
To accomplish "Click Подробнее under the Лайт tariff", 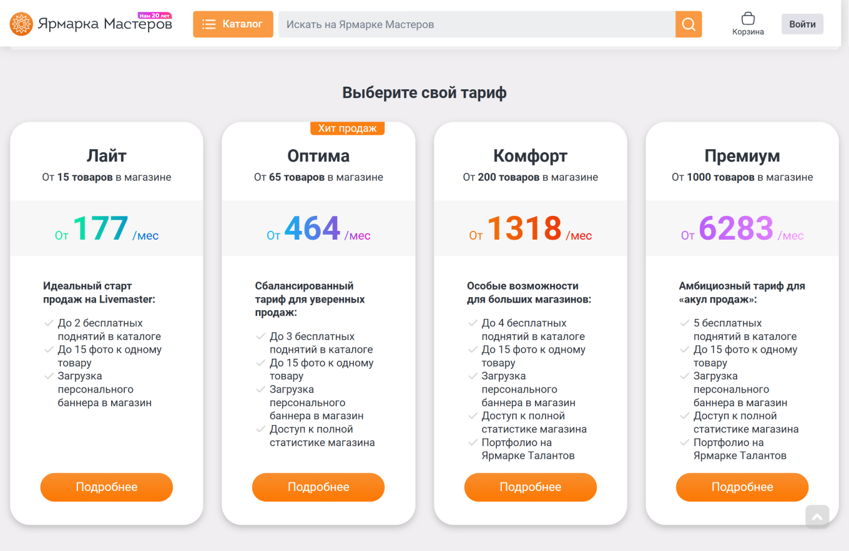I will [x=107, y=487].
